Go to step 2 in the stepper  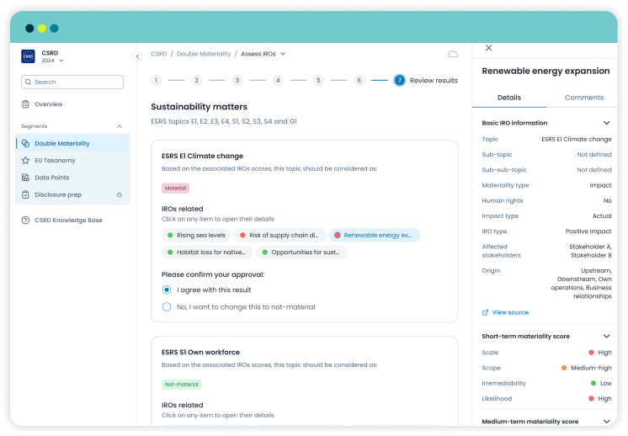tap(197, 81)
